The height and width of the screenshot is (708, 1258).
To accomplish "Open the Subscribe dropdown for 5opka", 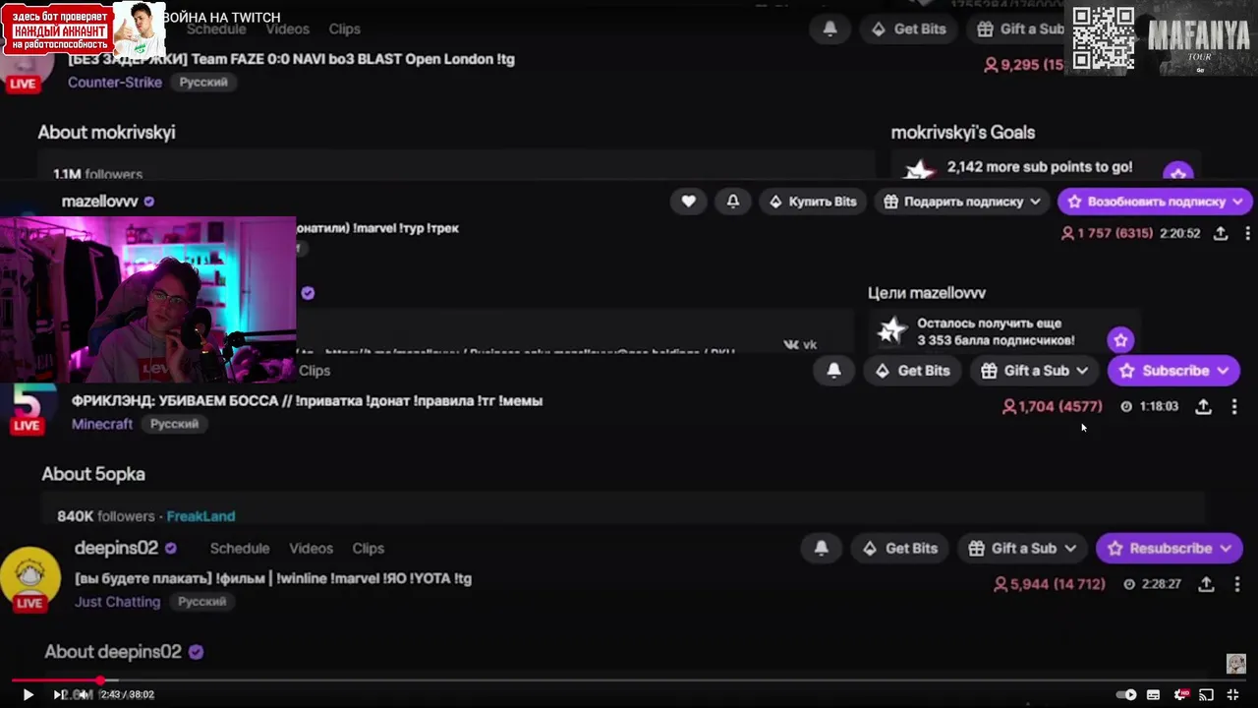I will pos(1223,371).
